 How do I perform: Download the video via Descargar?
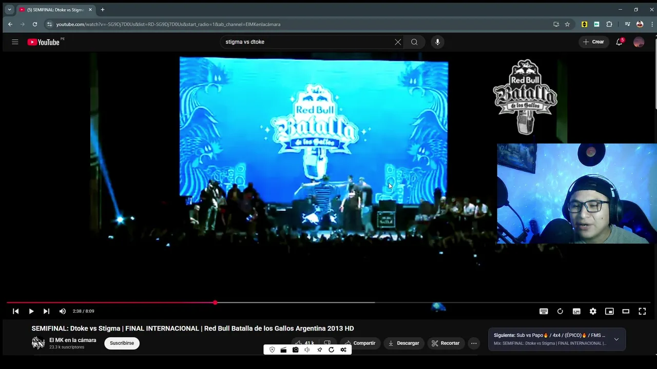[403, 343]
